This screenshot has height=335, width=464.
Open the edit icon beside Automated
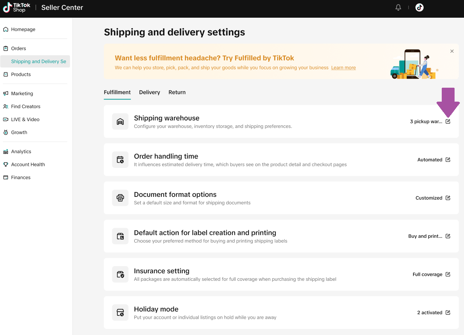pos(448,160)
